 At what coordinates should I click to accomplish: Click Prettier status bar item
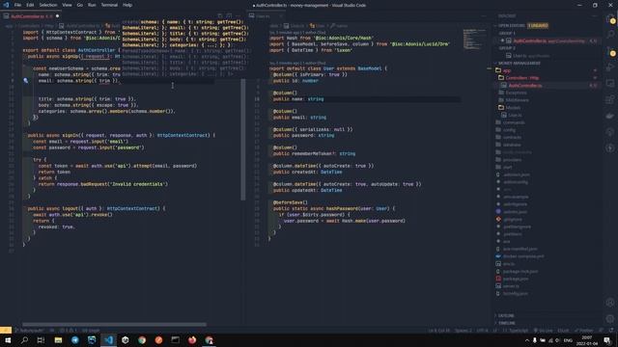tap(584, 331)
